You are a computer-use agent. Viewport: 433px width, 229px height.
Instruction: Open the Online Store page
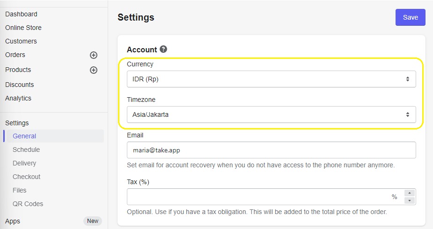coord(23,28)
